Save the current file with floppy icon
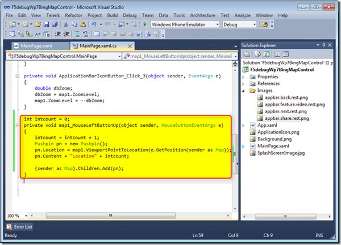Image resolution: width=341 pixels, height=245 pixels. (x=47, y=24)
